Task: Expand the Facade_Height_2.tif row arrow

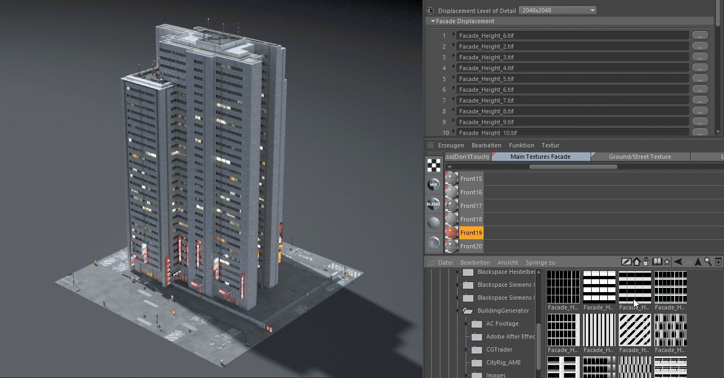Action: (x=454, y=46)
